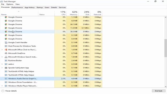Click the 30.3 MB memory value
Image resolution: width=167 pixels, height=94 pixels.
(x=74, y=32)
